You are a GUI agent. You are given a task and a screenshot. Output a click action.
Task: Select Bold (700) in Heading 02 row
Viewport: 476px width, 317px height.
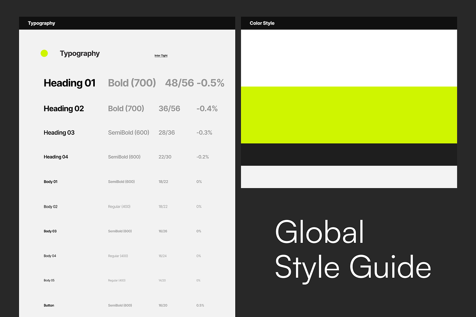(x=126, y=109)
